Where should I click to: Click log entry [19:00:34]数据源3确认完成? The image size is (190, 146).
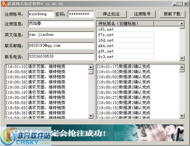(x=124, y=92)
